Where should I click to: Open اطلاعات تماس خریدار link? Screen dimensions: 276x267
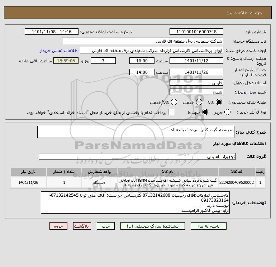[x=59, y=51]
